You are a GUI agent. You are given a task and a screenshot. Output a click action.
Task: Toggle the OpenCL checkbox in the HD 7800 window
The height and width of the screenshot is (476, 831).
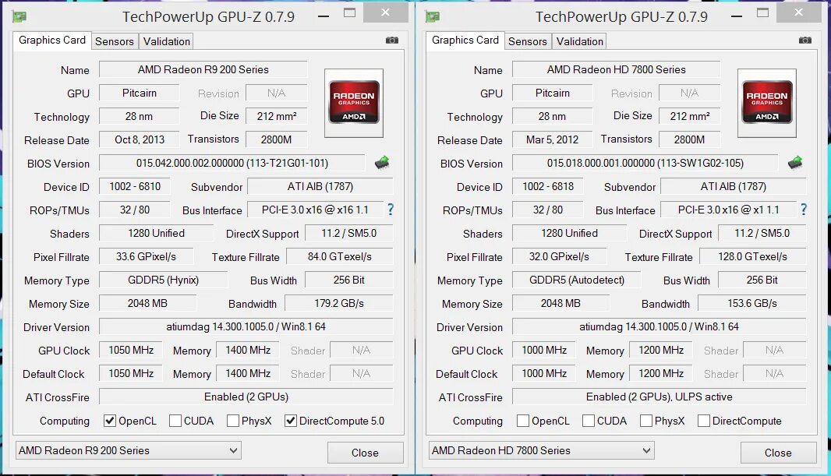pos(523,421)
